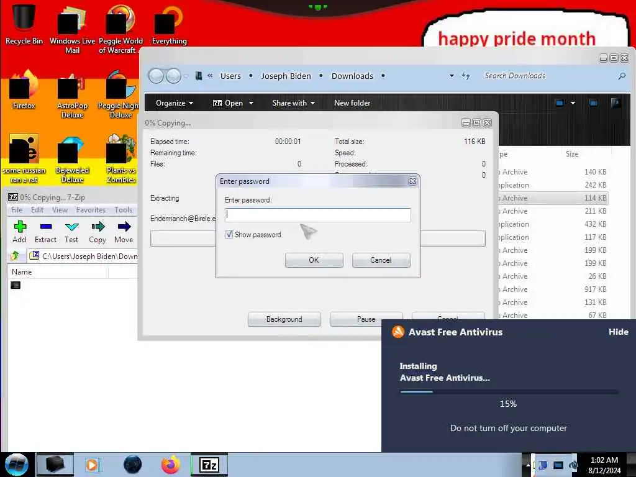
Task: Click the password input field
Action: (317, 214)
